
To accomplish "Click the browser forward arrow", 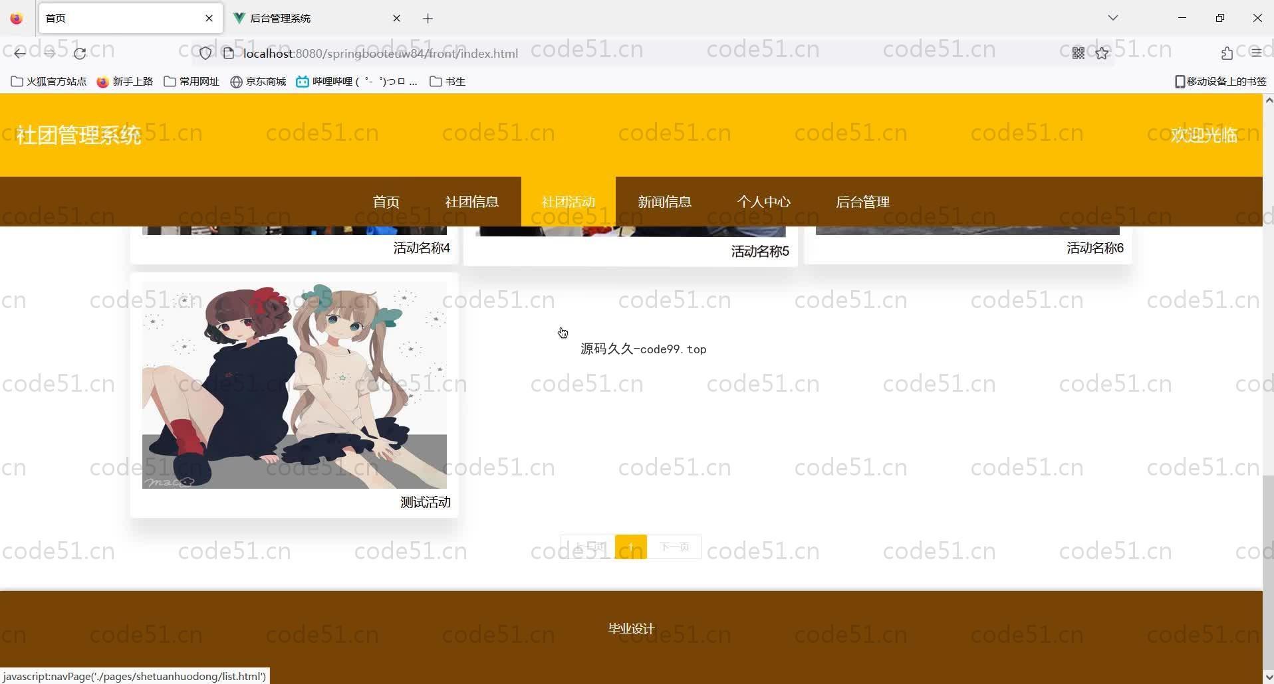I will 50,53.
